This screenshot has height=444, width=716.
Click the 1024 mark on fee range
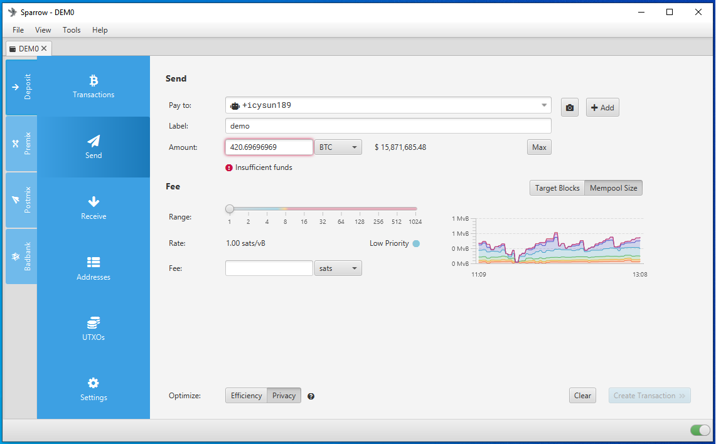tap(415, 222)
